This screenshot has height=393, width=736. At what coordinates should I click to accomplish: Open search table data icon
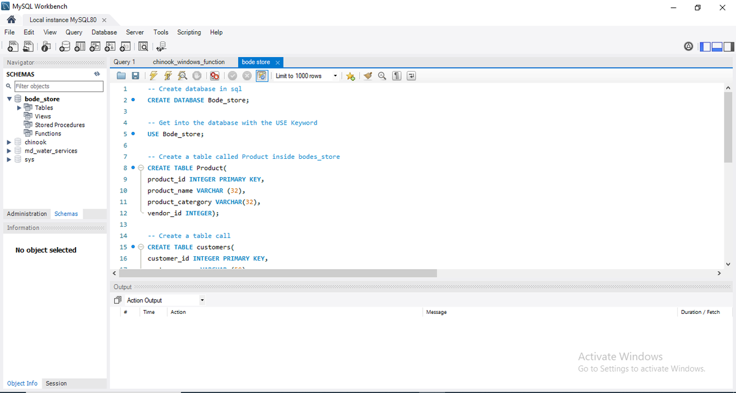(143, 47)
